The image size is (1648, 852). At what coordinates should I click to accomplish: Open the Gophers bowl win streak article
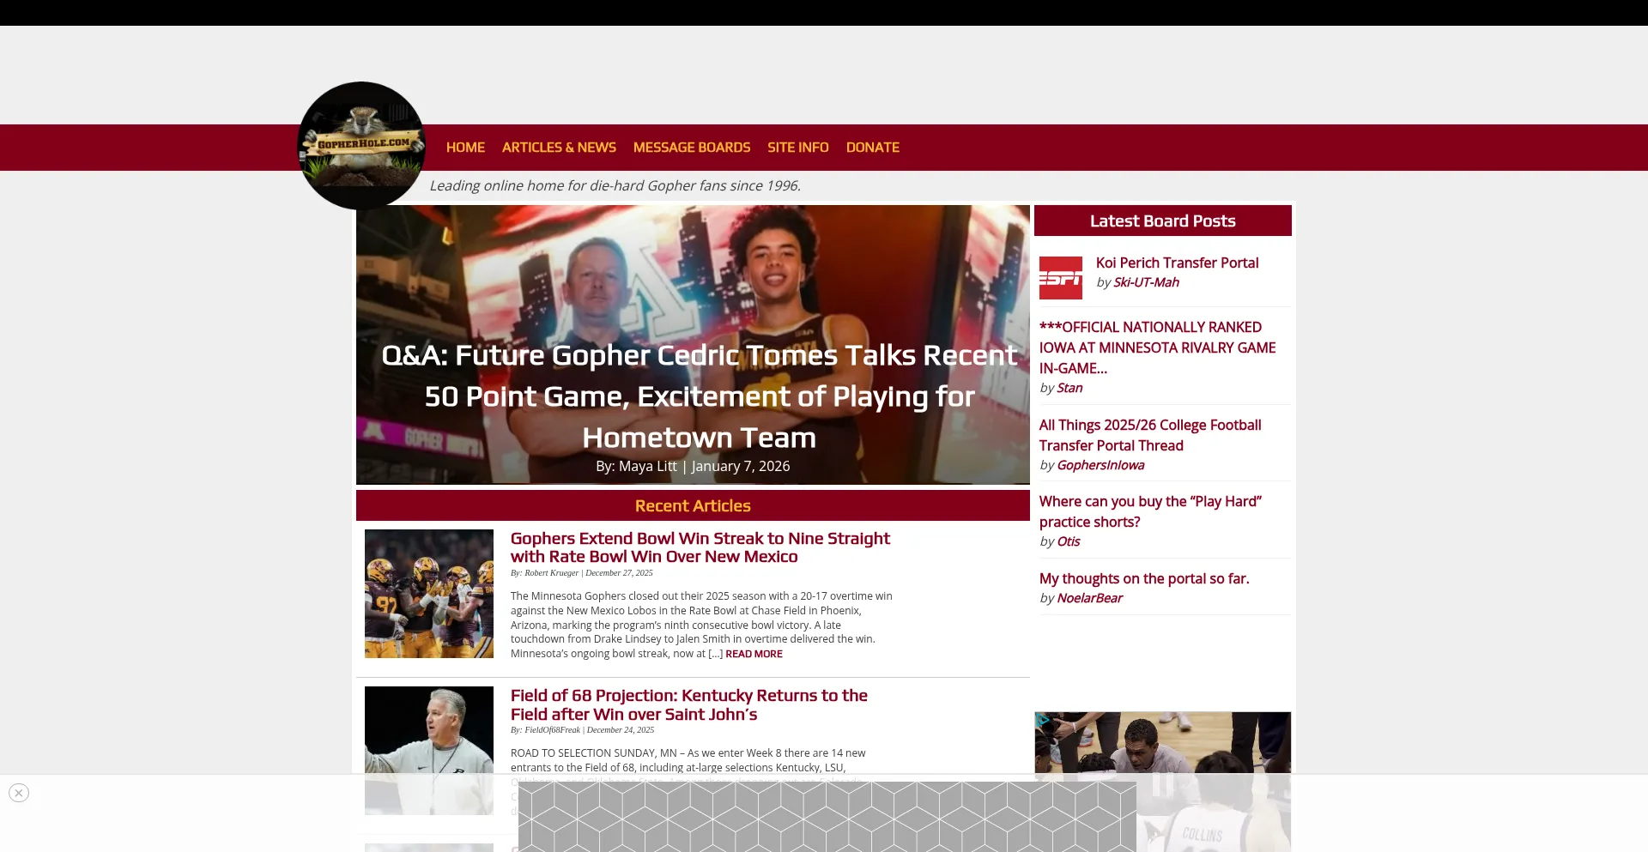pos(700,547)
